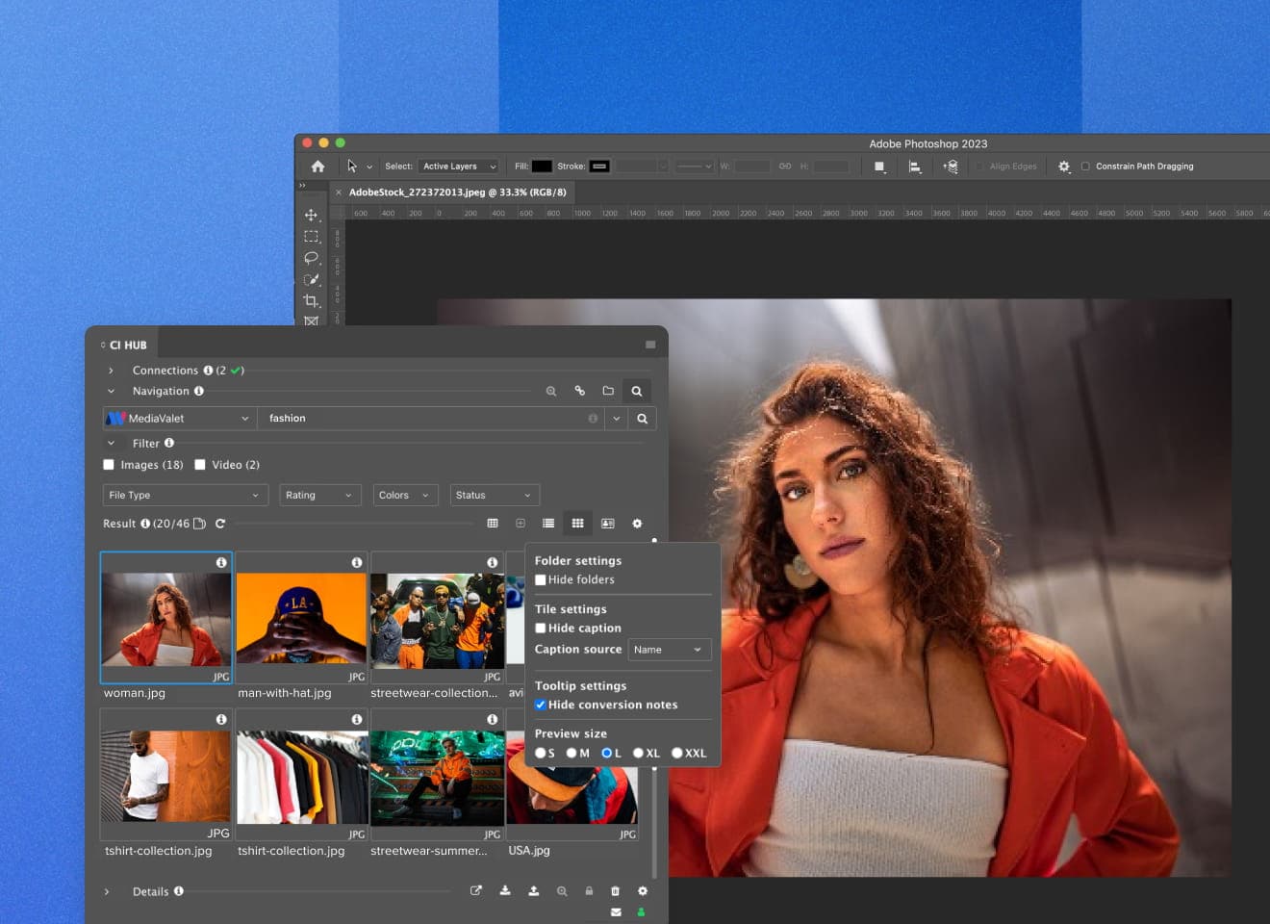Screen dimensions: 1270x924
Task: Switch CI HUB results to list view
Action: (x=548, y=523)
